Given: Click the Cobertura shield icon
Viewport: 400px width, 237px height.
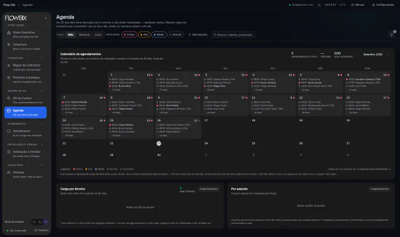Looking at the screenshot, I should click(x=9, y=44).
